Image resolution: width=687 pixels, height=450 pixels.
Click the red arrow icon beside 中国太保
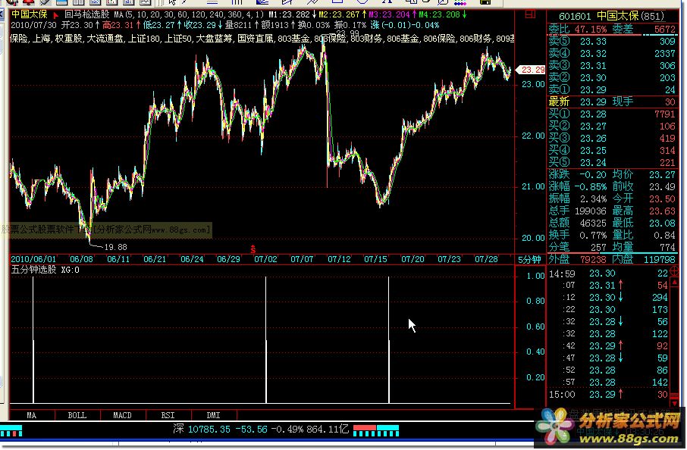[x=56, y=14]
